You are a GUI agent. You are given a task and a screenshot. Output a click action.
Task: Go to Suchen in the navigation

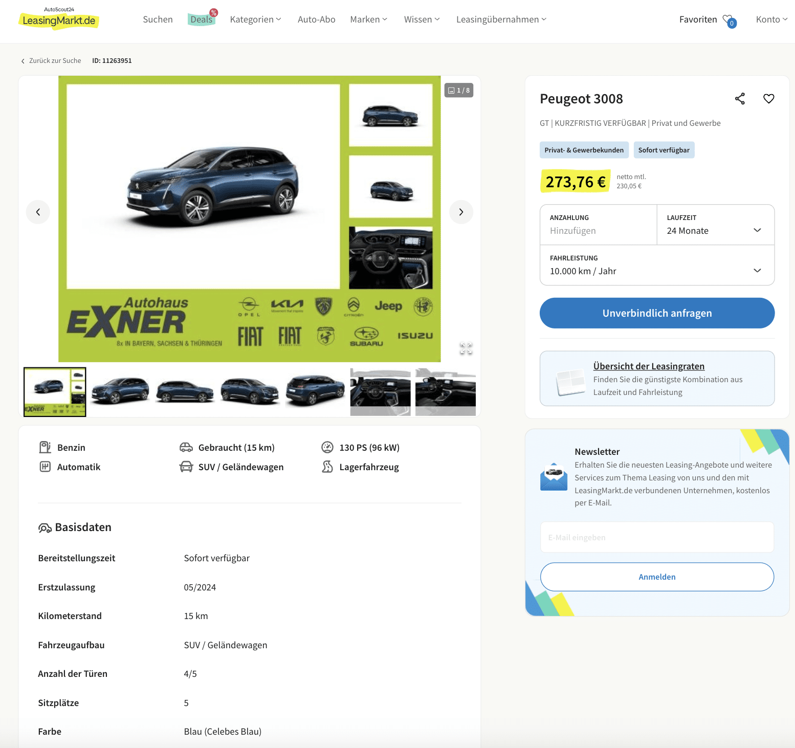[x=158, y=19]
